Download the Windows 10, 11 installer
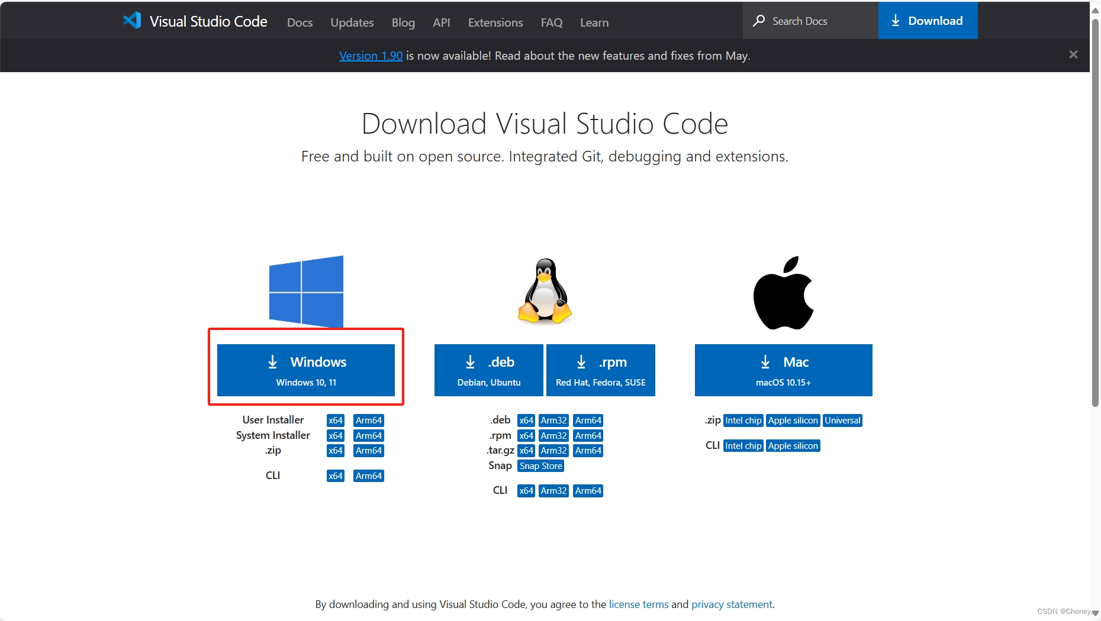 (x=306, y=370)
